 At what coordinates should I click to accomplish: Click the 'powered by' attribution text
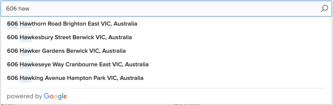tap(24, 96)
